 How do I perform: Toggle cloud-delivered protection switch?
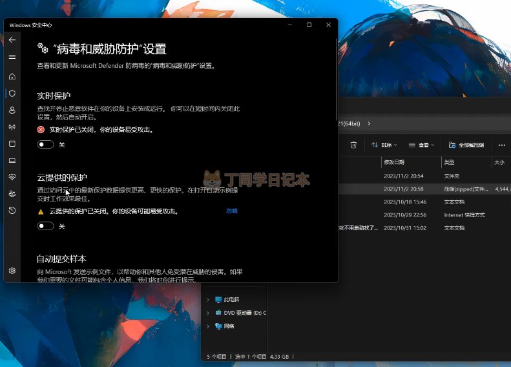(x=46, y=226)
